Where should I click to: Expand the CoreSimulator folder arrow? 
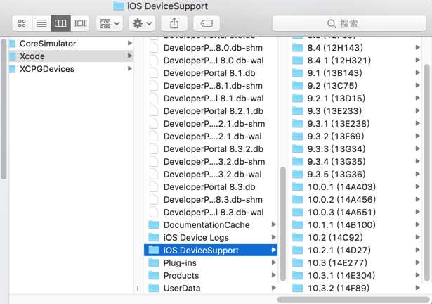click(130, 43)
